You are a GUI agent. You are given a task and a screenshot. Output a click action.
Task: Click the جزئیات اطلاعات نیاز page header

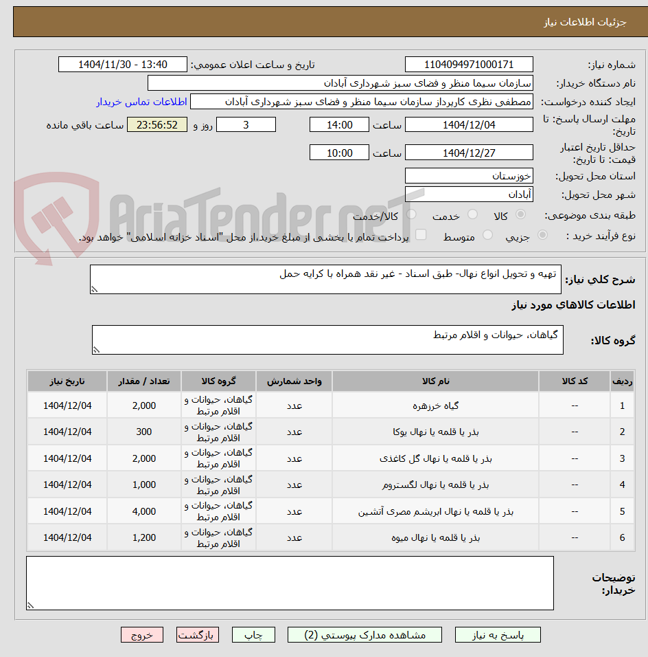click(585, 22)
